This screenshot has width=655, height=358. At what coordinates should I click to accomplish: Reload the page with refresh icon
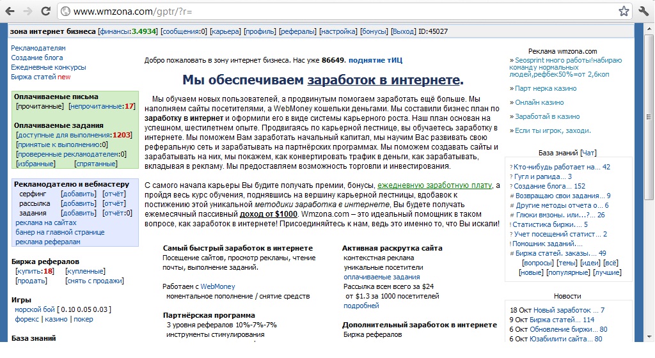tap(45, 12)
